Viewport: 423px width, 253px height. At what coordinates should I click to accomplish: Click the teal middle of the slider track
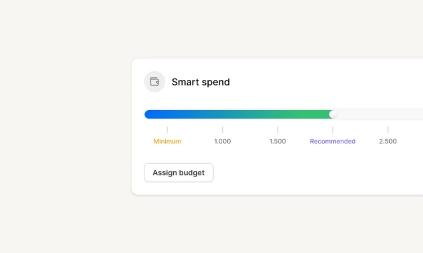237,115
